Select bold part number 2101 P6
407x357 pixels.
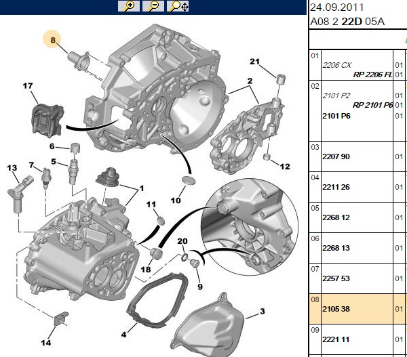point(336,116)
